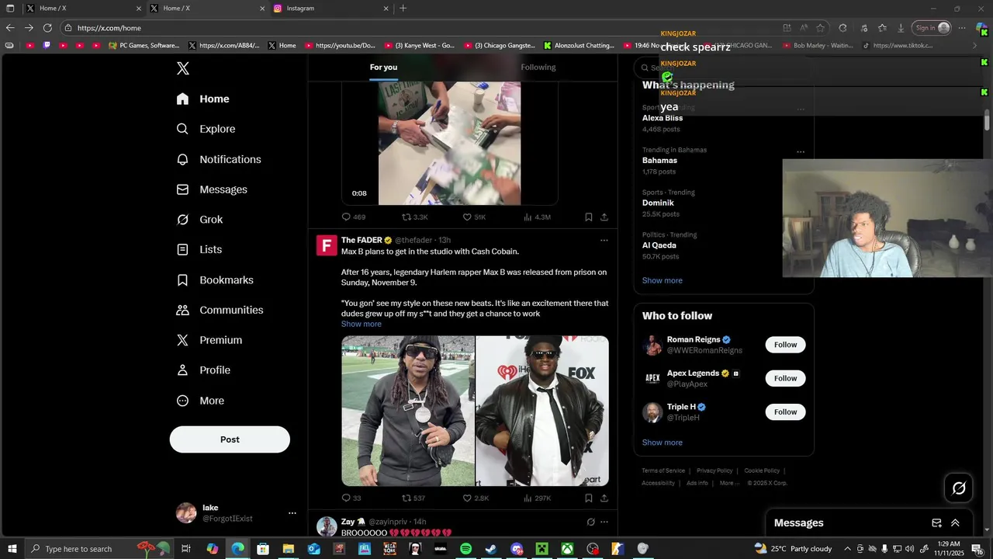The height and width of the screenshot is (559, 993).
Task: Open Al Qaeda trending topic
Action: (660, 245)
